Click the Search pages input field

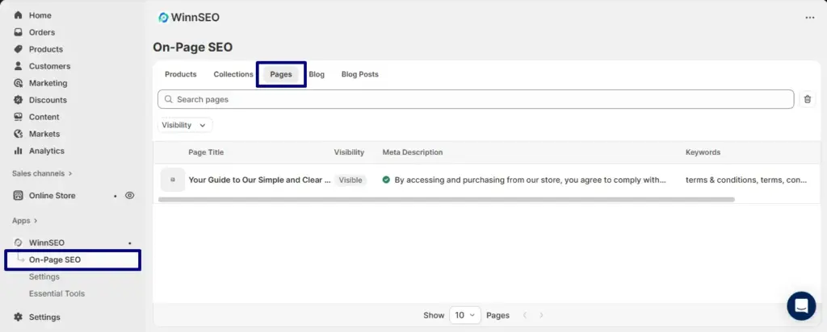[476, 99]
